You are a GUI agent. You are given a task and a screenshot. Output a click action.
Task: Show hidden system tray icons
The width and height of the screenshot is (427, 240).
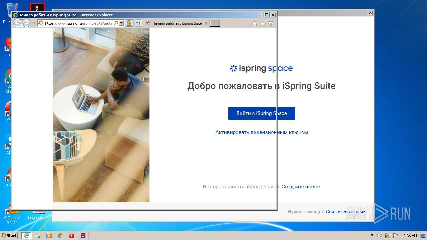pos(372,235)
